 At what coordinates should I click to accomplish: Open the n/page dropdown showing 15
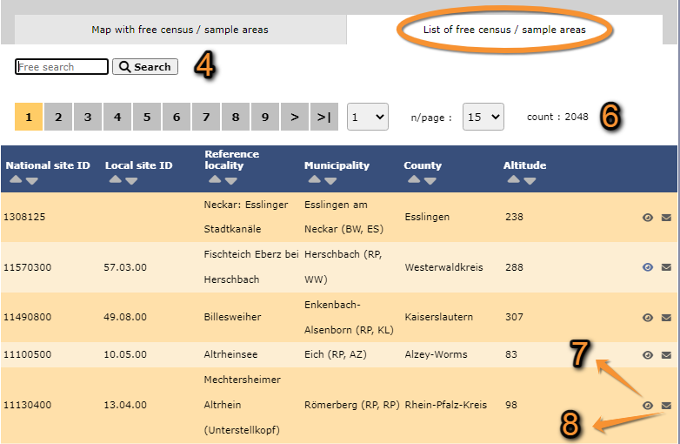pos(483,117)
